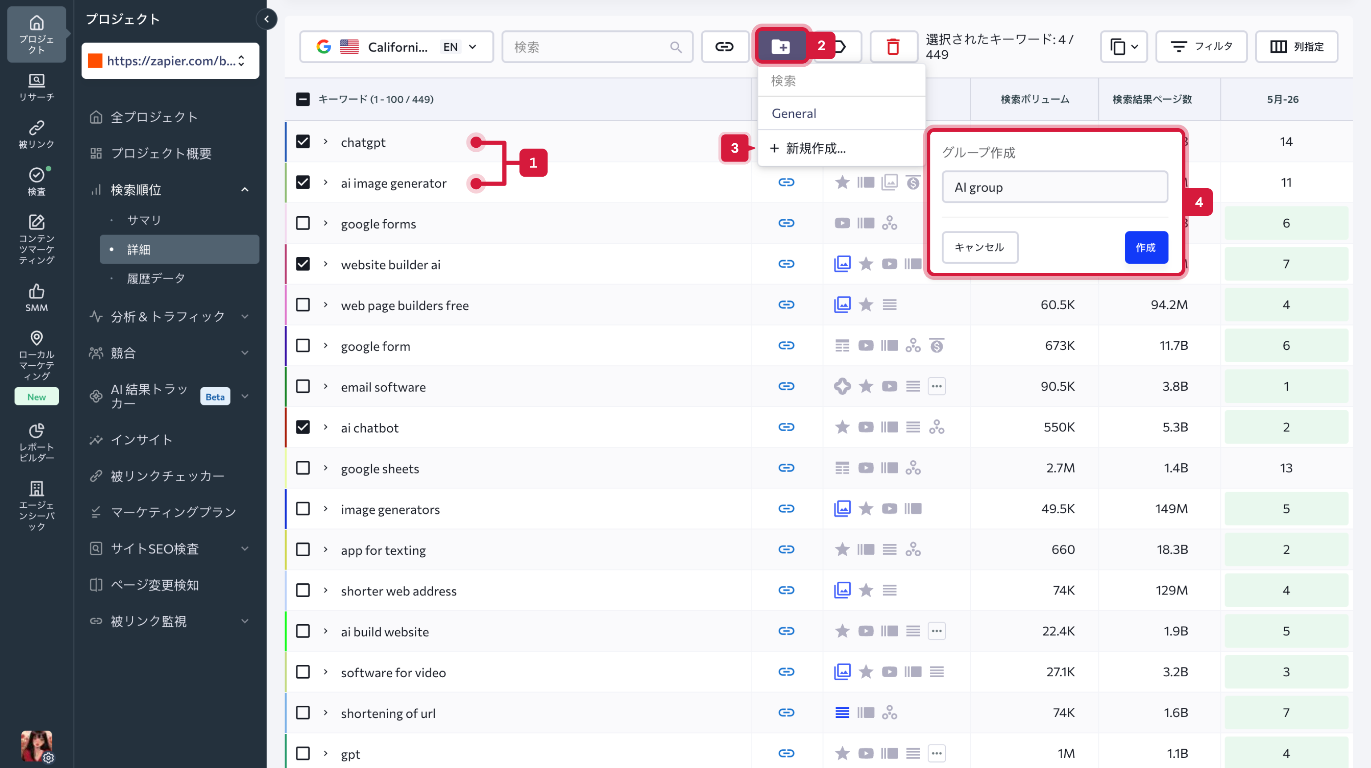
Task: Open the Research (リサーチ) rail icon
Action: pos(36,87)
